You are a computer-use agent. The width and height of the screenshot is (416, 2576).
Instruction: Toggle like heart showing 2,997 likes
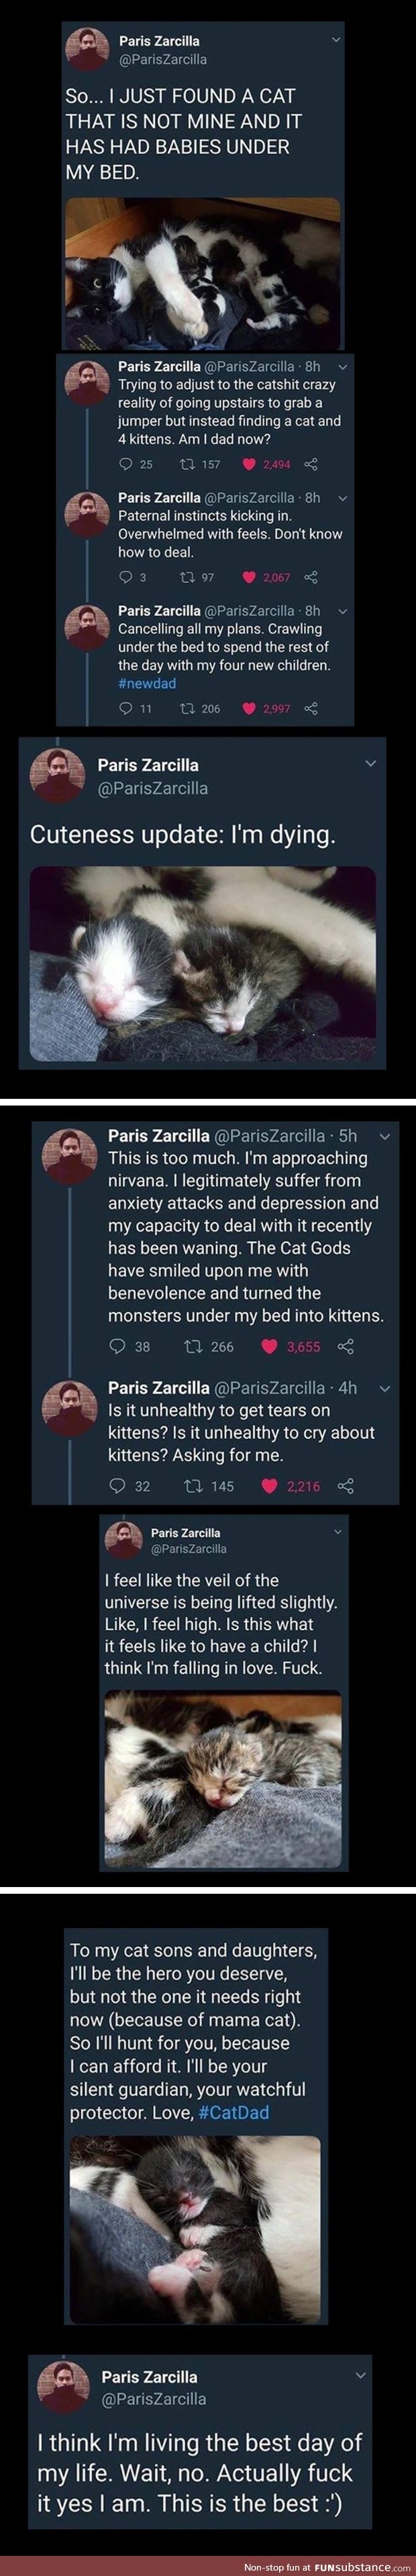click(x=250, y=708)
